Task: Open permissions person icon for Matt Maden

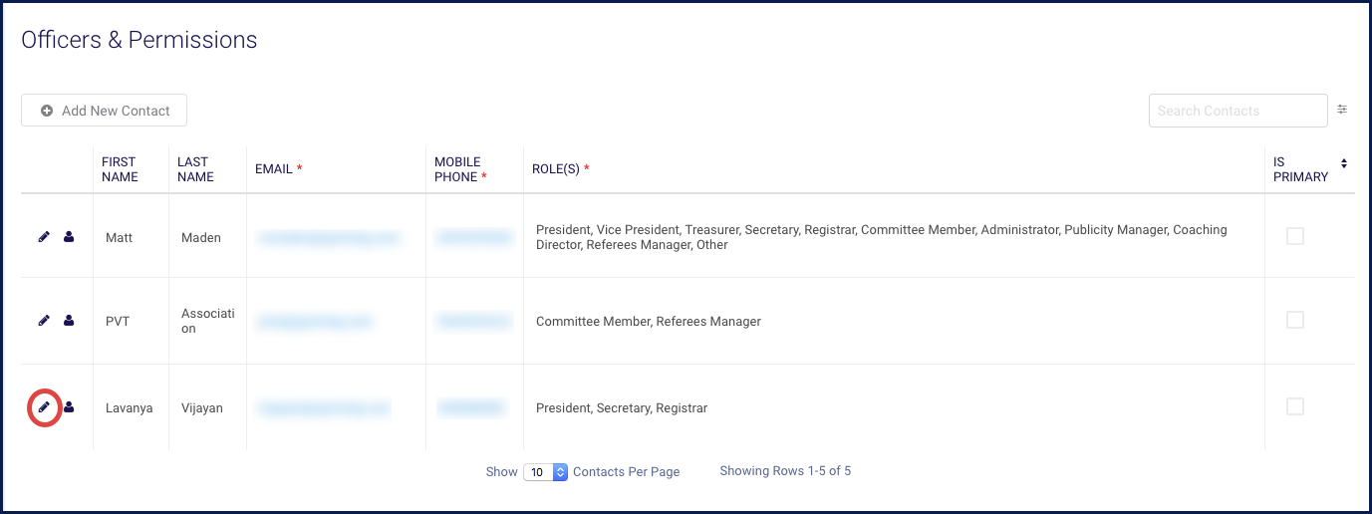Action: click(x=69, y=237)
